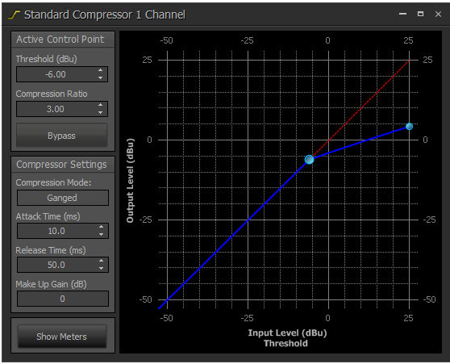Click the Compression Ratio value field
Viewport: 450px width, 364px height.
tap(62, 109)
